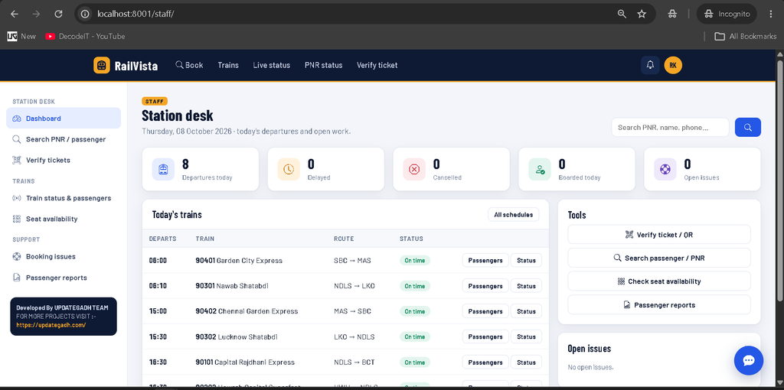Open All Bookmarks folder
This screenshot has height=390, width=784.
pyautogui.click(x=745, y=37)
